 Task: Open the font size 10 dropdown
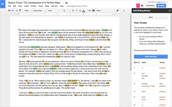coord(66,11)
